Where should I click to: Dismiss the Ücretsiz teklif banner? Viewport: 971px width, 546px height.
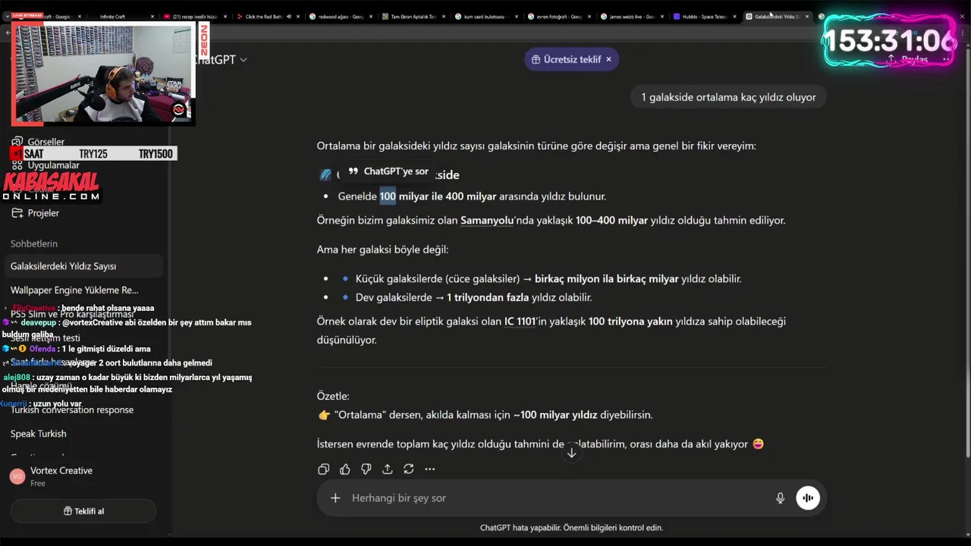[x=608, y=59]
